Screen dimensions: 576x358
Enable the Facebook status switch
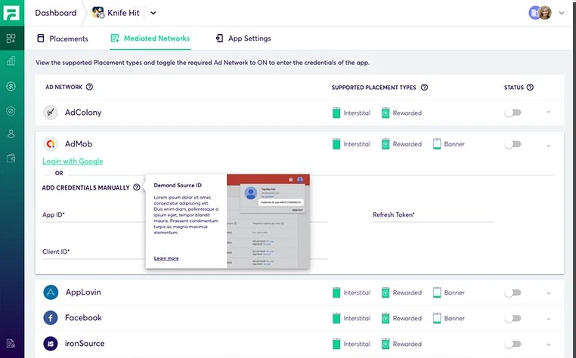click(513, 318)
